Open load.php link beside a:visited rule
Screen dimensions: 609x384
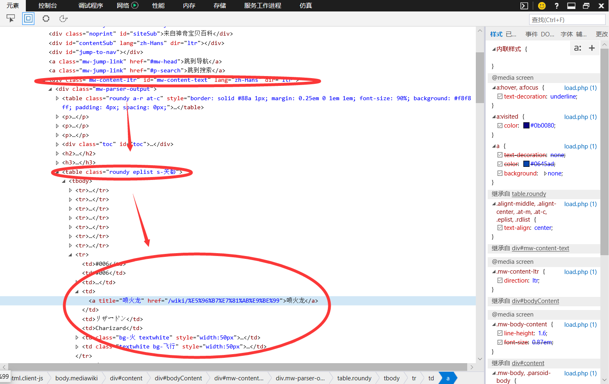pyautogui.click(x=580, y=117)
